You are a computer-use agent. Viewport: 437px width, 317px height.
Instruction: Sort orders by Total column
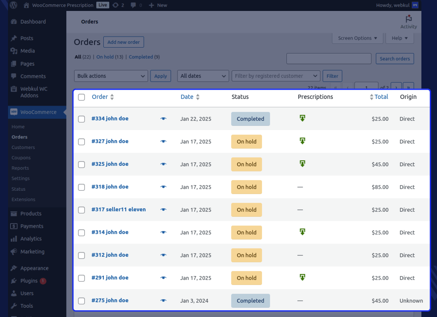(381, 97)
